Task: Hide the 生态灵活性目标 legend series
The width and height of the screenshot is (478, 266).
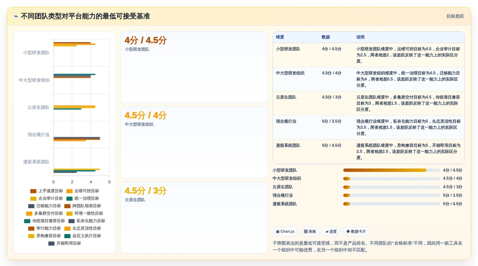Action: pos(83,228)
